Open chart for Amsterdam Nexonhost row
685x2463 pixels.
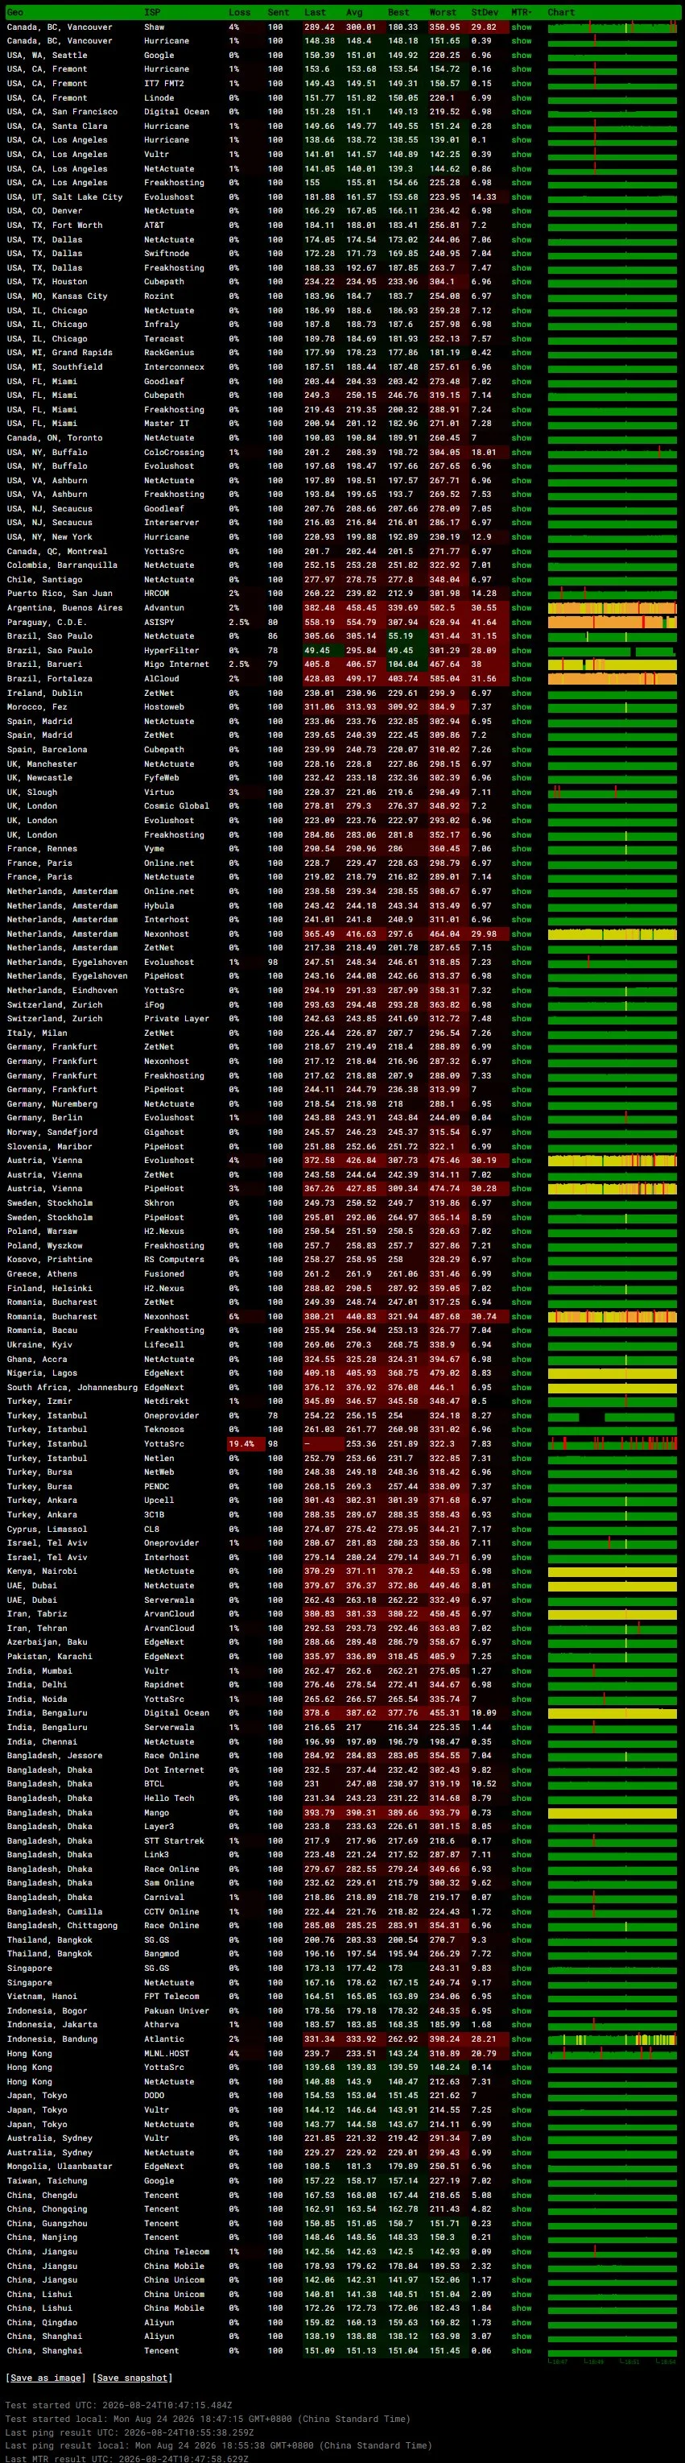(613, 934)
